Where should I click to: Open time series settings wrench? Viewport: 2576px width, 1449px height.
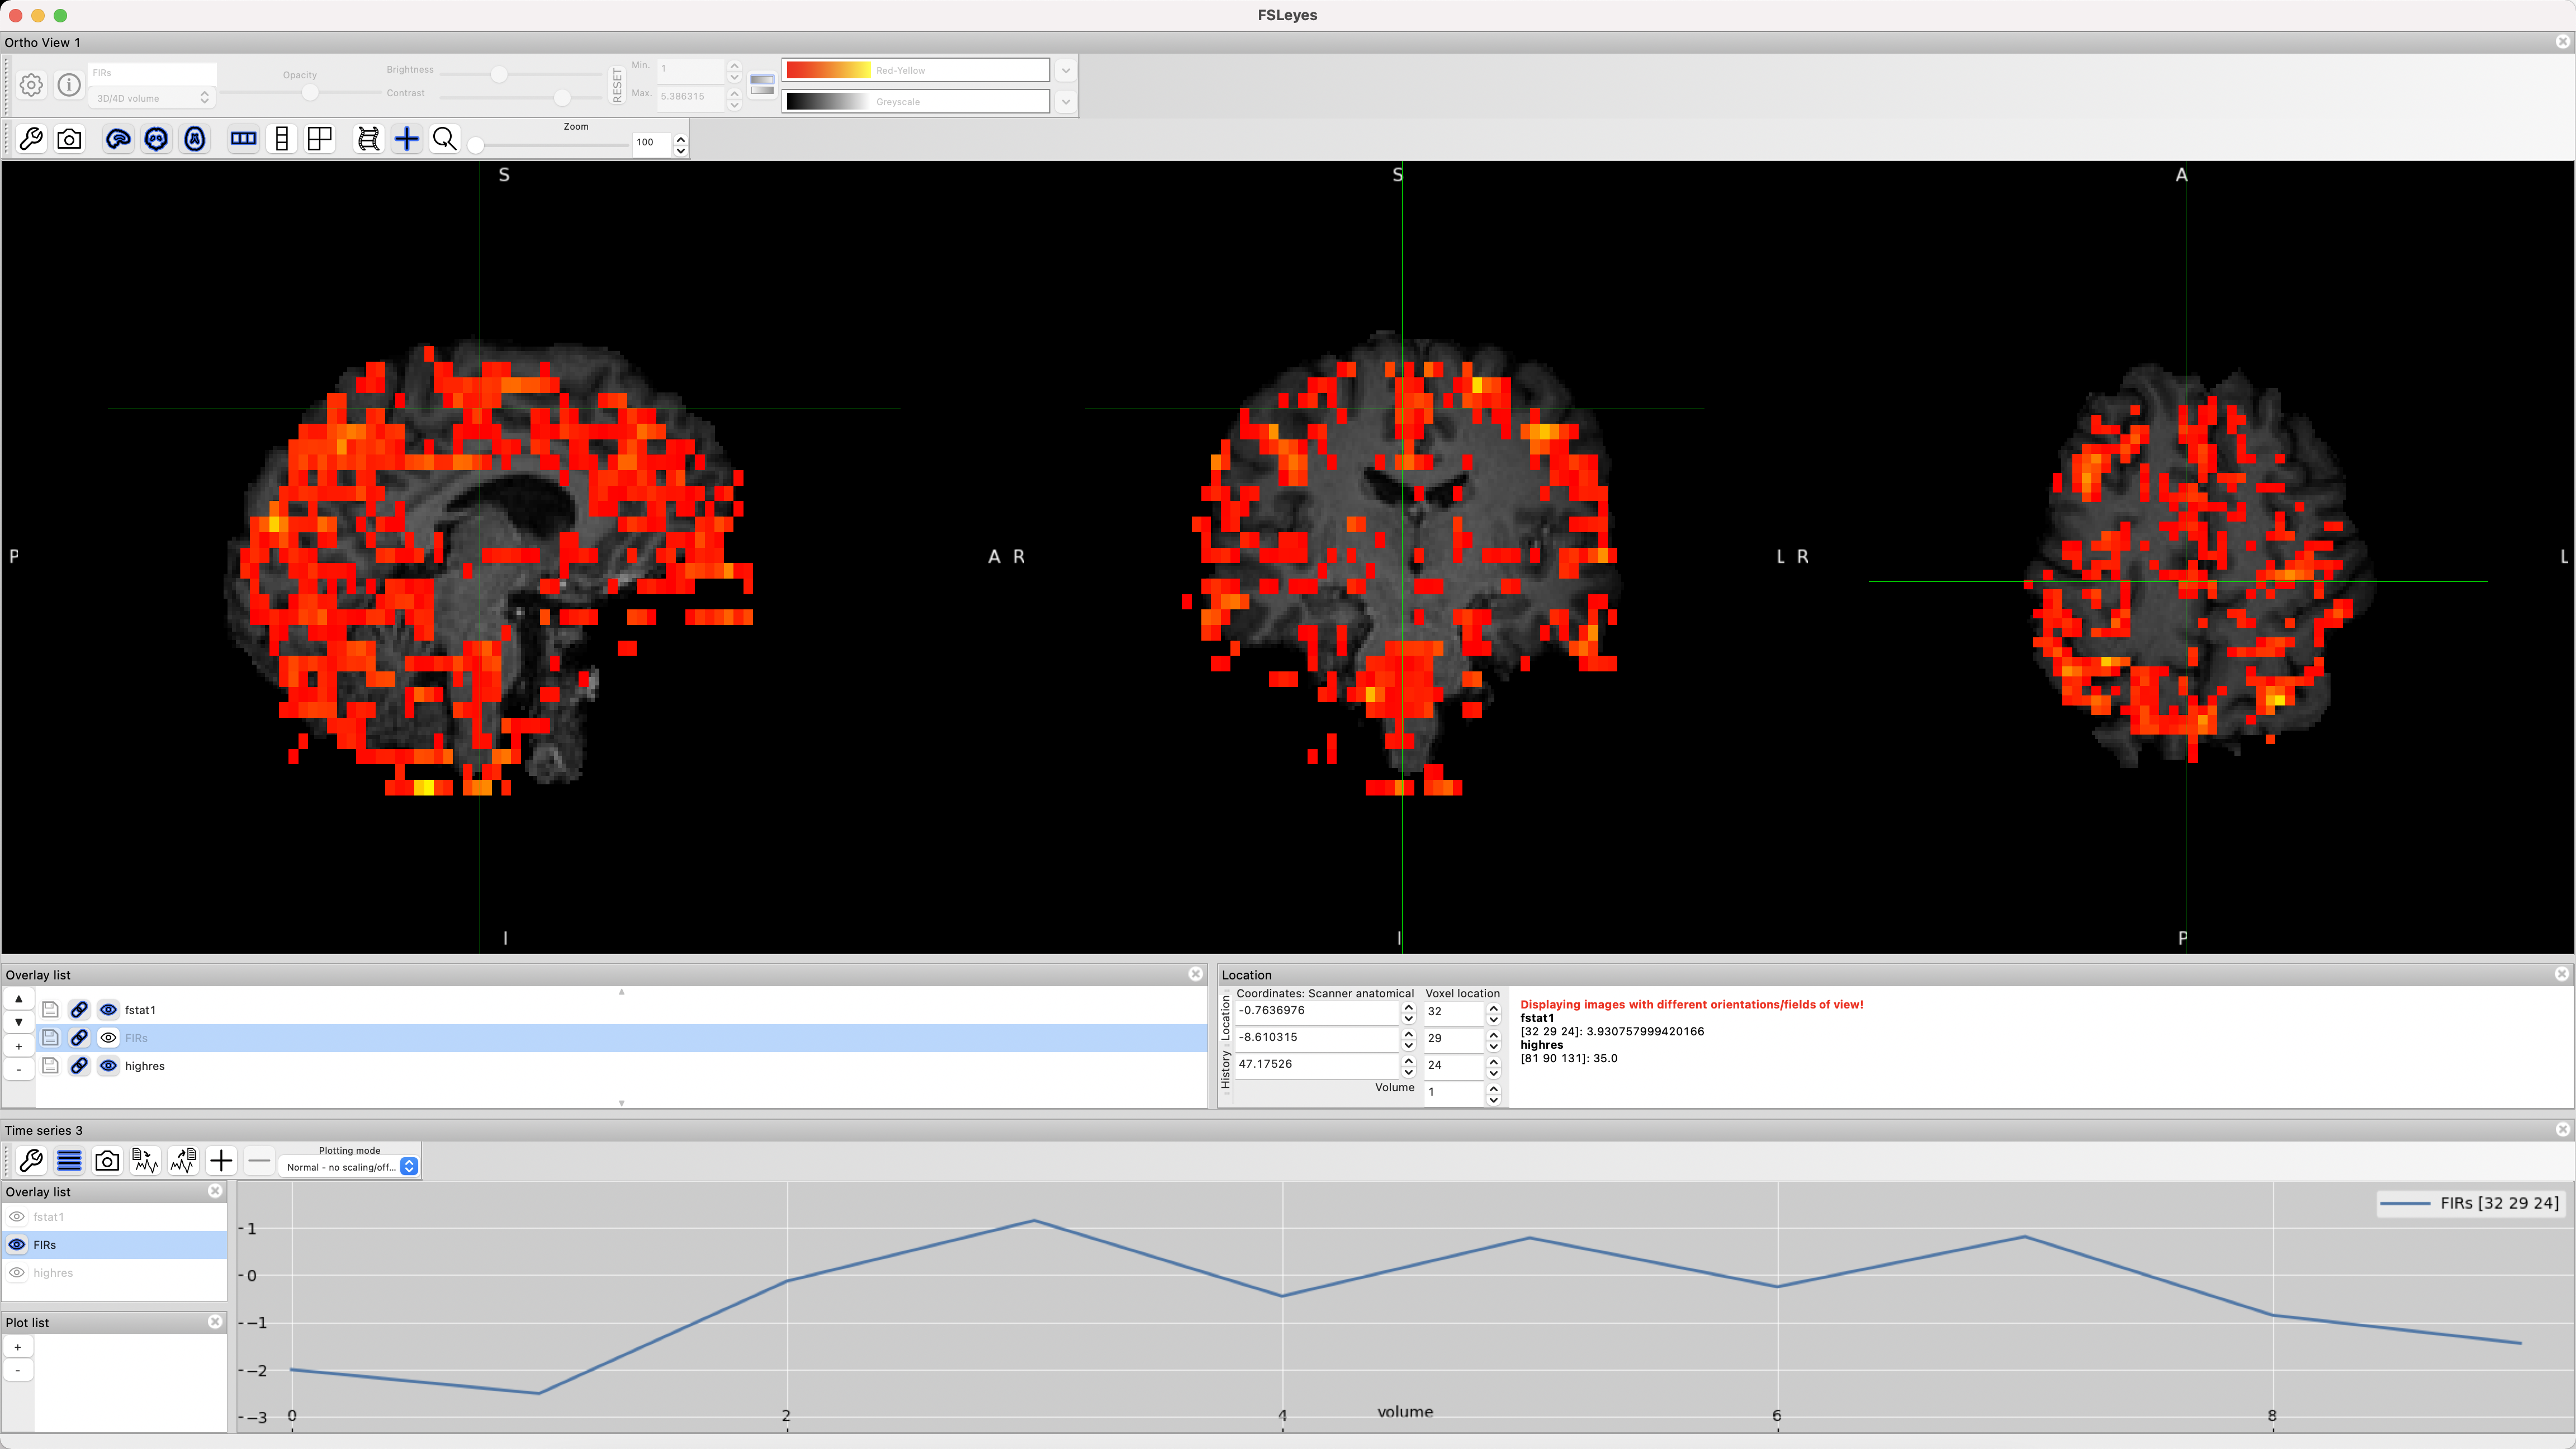click(31, 1161)
